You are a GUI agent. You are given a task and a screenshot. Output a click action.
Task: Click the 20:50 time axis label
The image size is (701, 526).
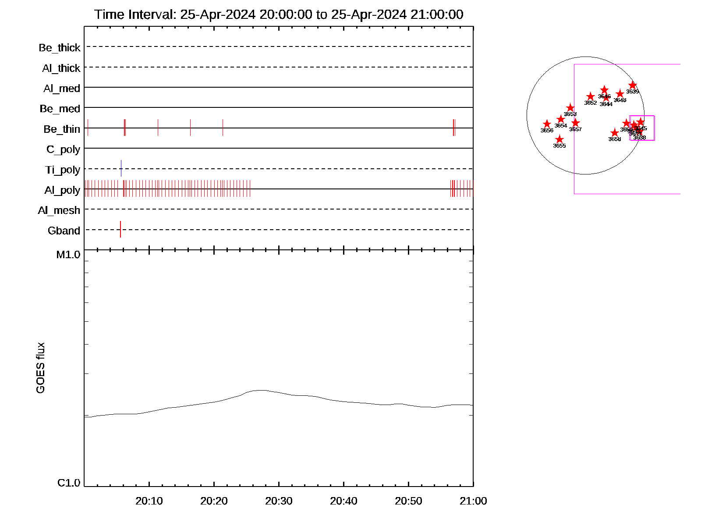pos(408,501)
